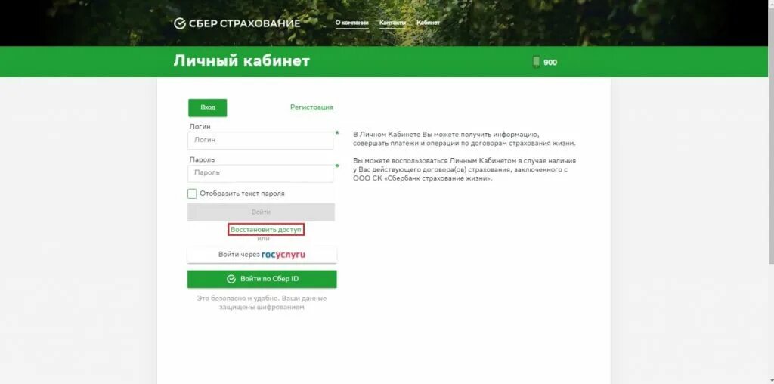Click the Личный кабинет page heading
The width and height of the screenshot is (774, 384).
pos(241,61)
